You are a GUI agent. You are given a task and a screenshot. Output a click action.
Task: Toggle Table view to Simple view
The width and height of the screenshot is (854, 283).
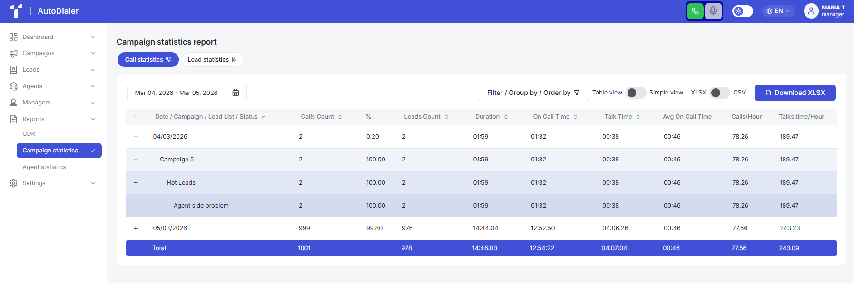[x=636, y=93]
